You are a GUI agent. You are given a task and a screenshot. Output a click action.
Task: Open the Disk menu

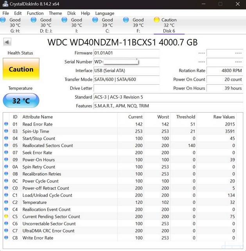click(71, 13)
